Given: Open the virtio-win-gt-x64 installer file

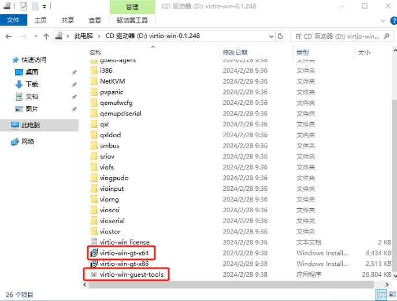Looking at the screenshot, I should point(128,253).
